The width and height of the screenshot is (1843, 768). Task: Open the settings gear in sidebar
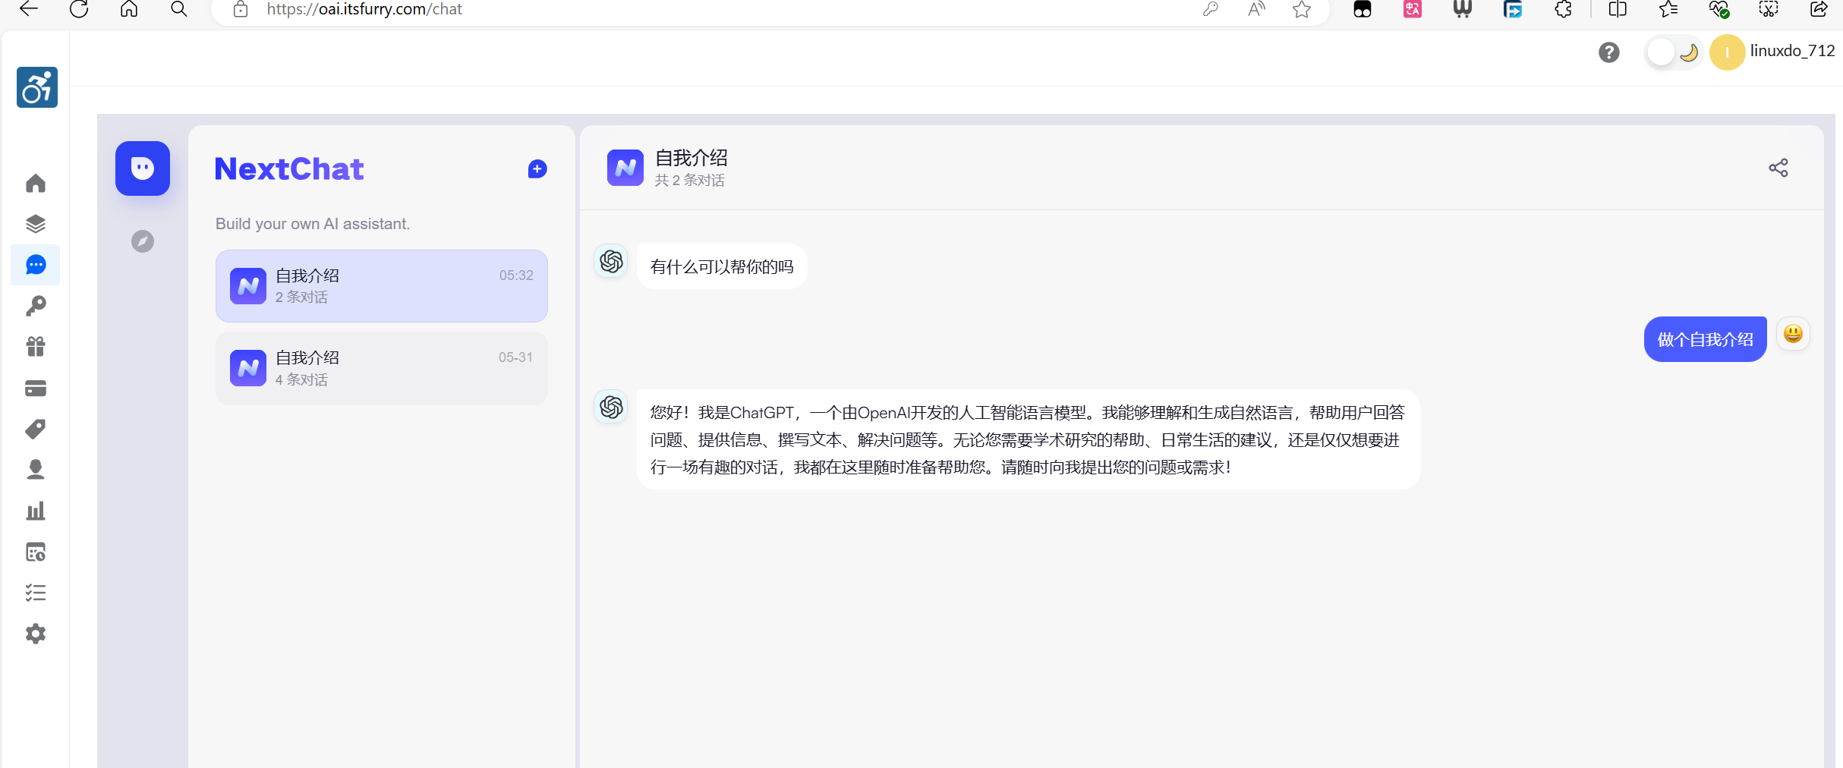[x=36, y=634]
